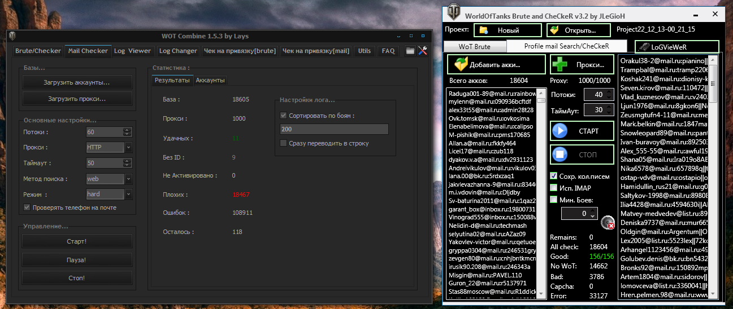
Task: Toggle 'Сортировать по боям' checkbox
Action: click(284, 116)
